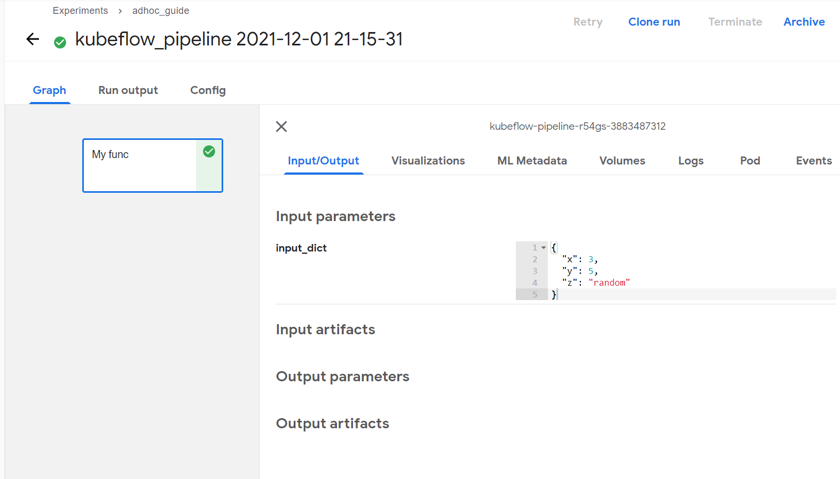The height and width of the screenshot is (479, 840).
Task: Open the Visualizations tab
Action: [x=428, y=161]
